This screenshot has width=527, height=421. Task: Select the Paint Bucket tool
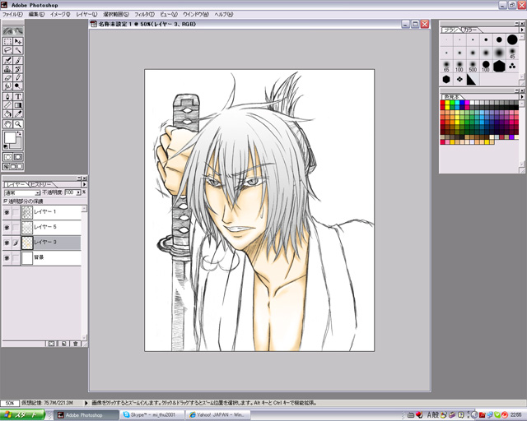tap(8, 113)
